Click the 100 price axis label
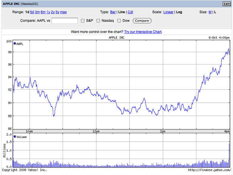The image size is (233, 175). 9,41
